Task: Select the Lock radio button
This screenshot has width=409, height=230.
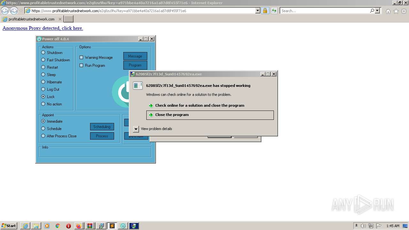Action: pos(43,96)
